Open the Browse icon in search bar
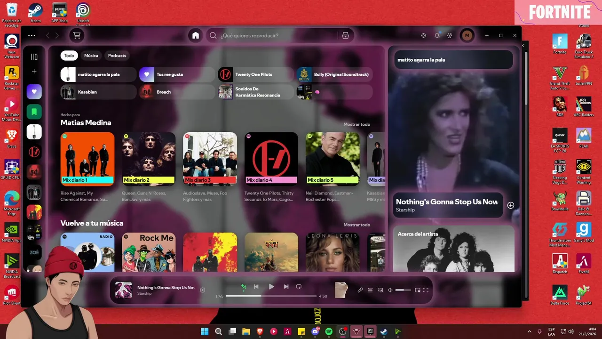This screenshot has height=339, width=602. (345, 35)
